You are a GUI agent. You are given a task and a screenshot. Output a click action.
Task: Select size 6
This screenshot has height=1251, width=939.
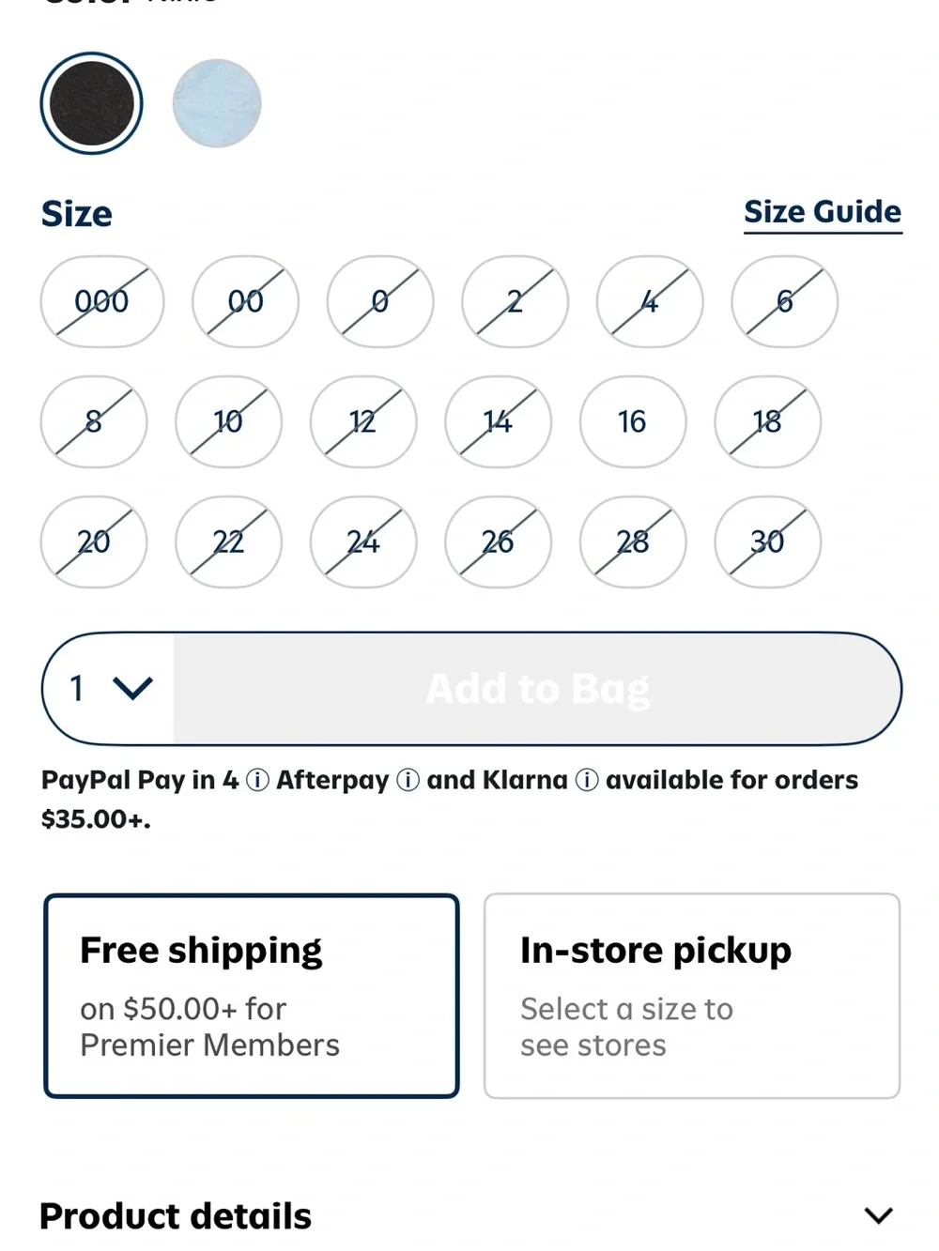(x=785, y=302)
